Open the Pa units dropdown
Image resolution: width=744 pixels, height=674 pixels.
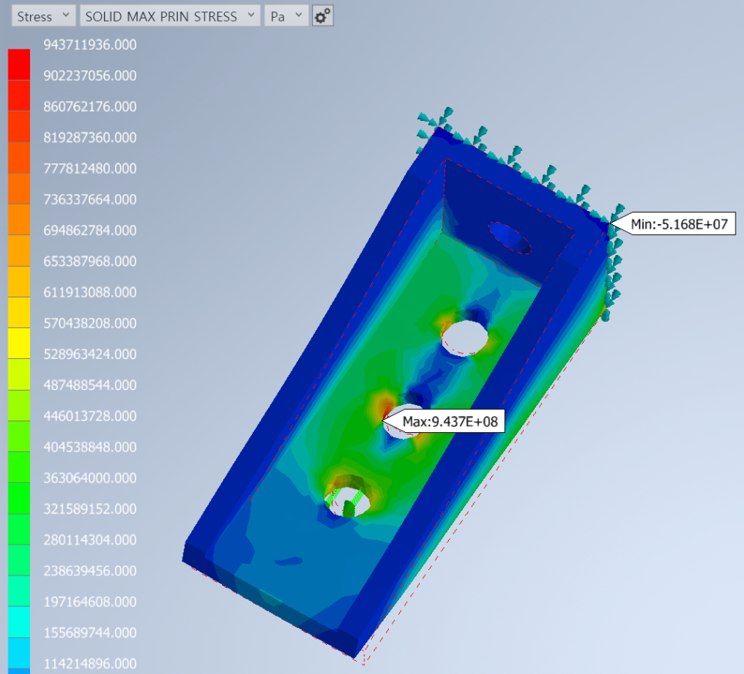[286, 16]
